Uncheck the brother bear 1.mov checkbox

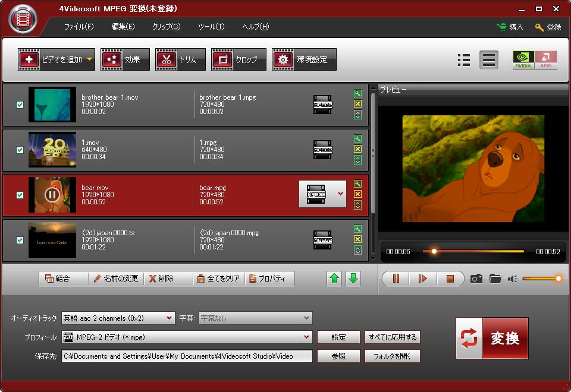(x=20, y=105)
